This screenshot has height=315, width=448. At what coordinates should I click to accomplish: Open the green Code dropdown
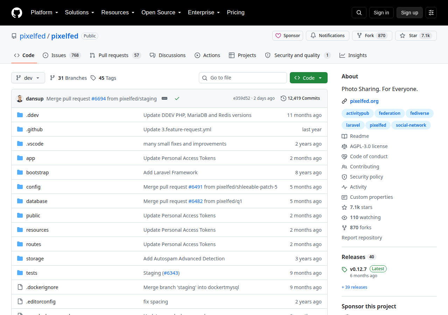309,78
